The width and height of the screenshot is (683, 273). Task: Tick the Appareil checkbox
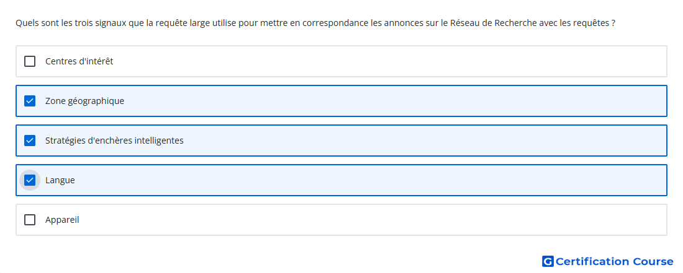pos(30,220)
